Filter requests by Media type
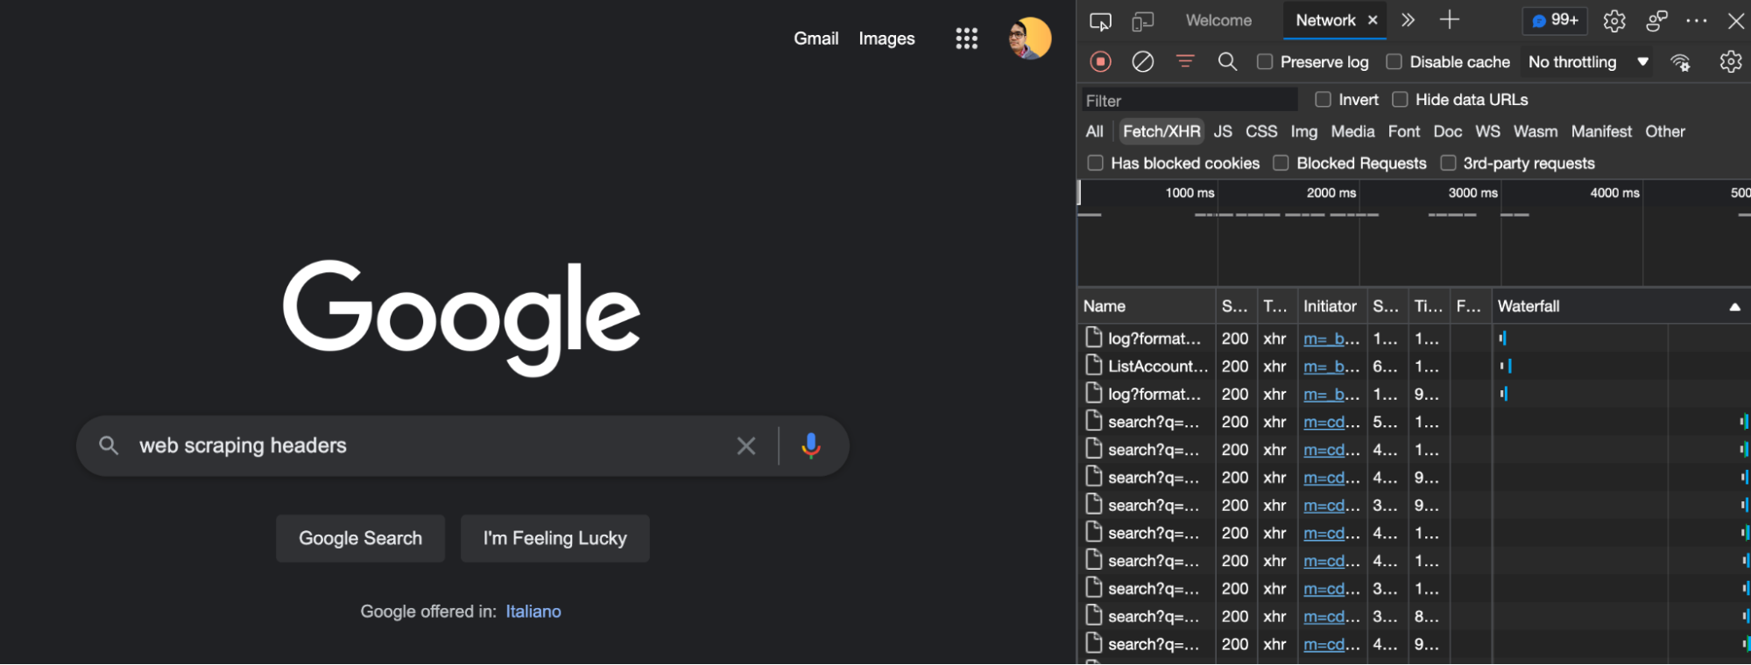This screenshot has height=665, width=1751. click(x=1353, y=132)
